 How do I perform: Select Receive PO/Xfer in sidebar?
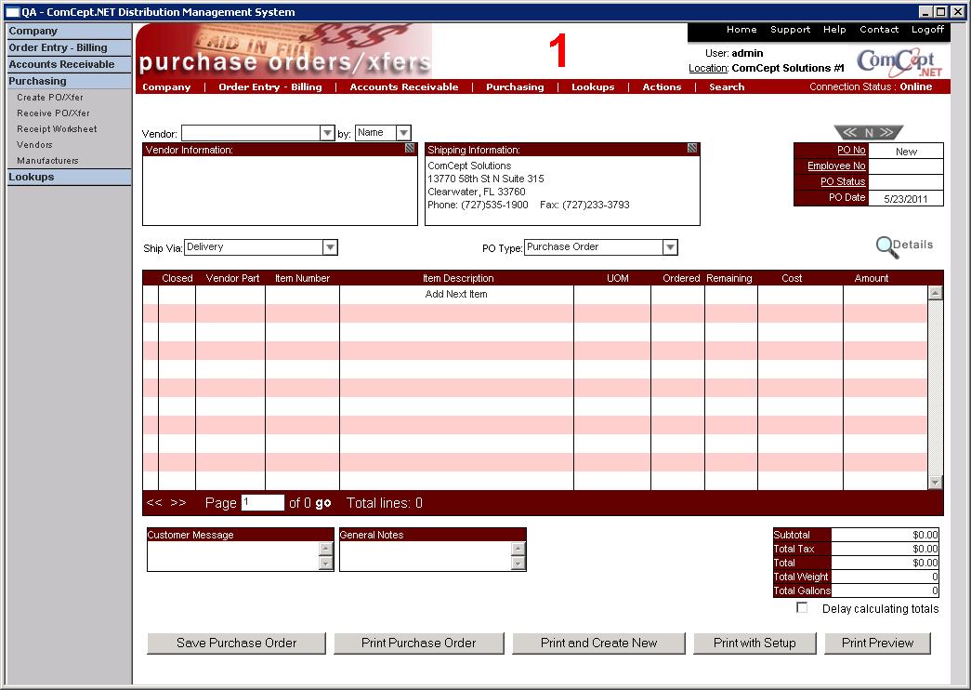53,113
